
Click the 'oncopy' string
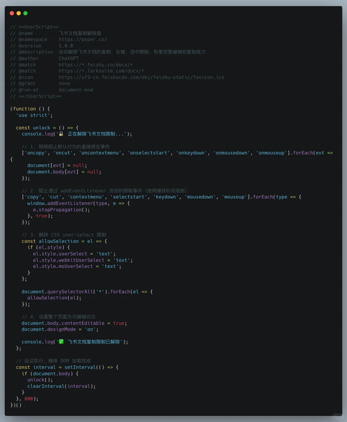click(x=36, y=153)
